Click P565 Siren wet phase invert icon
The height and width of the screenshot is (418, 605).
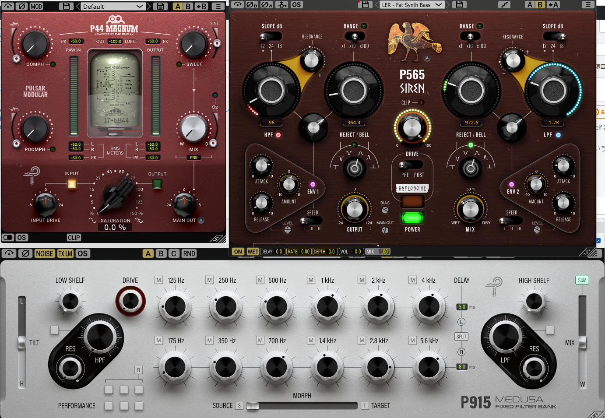tap(267, 5)
